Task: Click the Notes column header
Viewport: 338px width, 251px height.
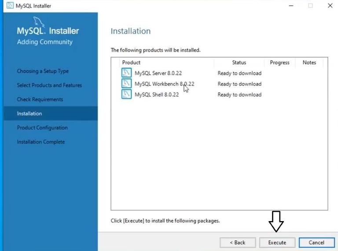Action: click(x=309, y=62)
